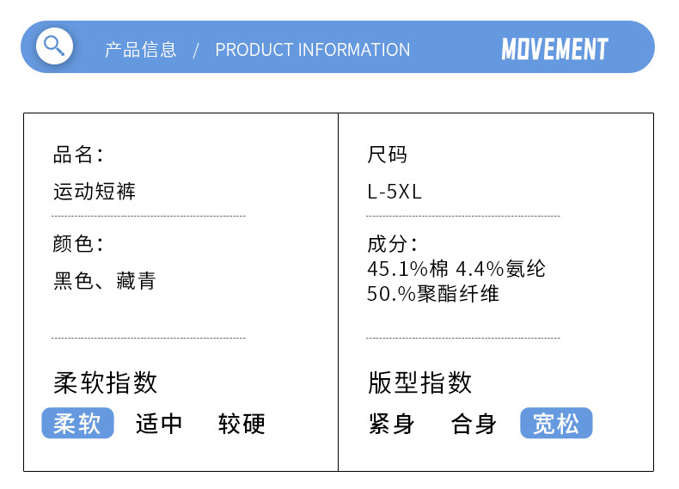Choose the 合身 fit option
This screenshot has width=679, height=489.
(474, 423)
